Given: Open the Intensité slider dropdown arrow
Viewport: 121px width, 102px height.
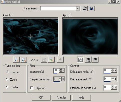Looking at the screenshot, I should point(63,70).
